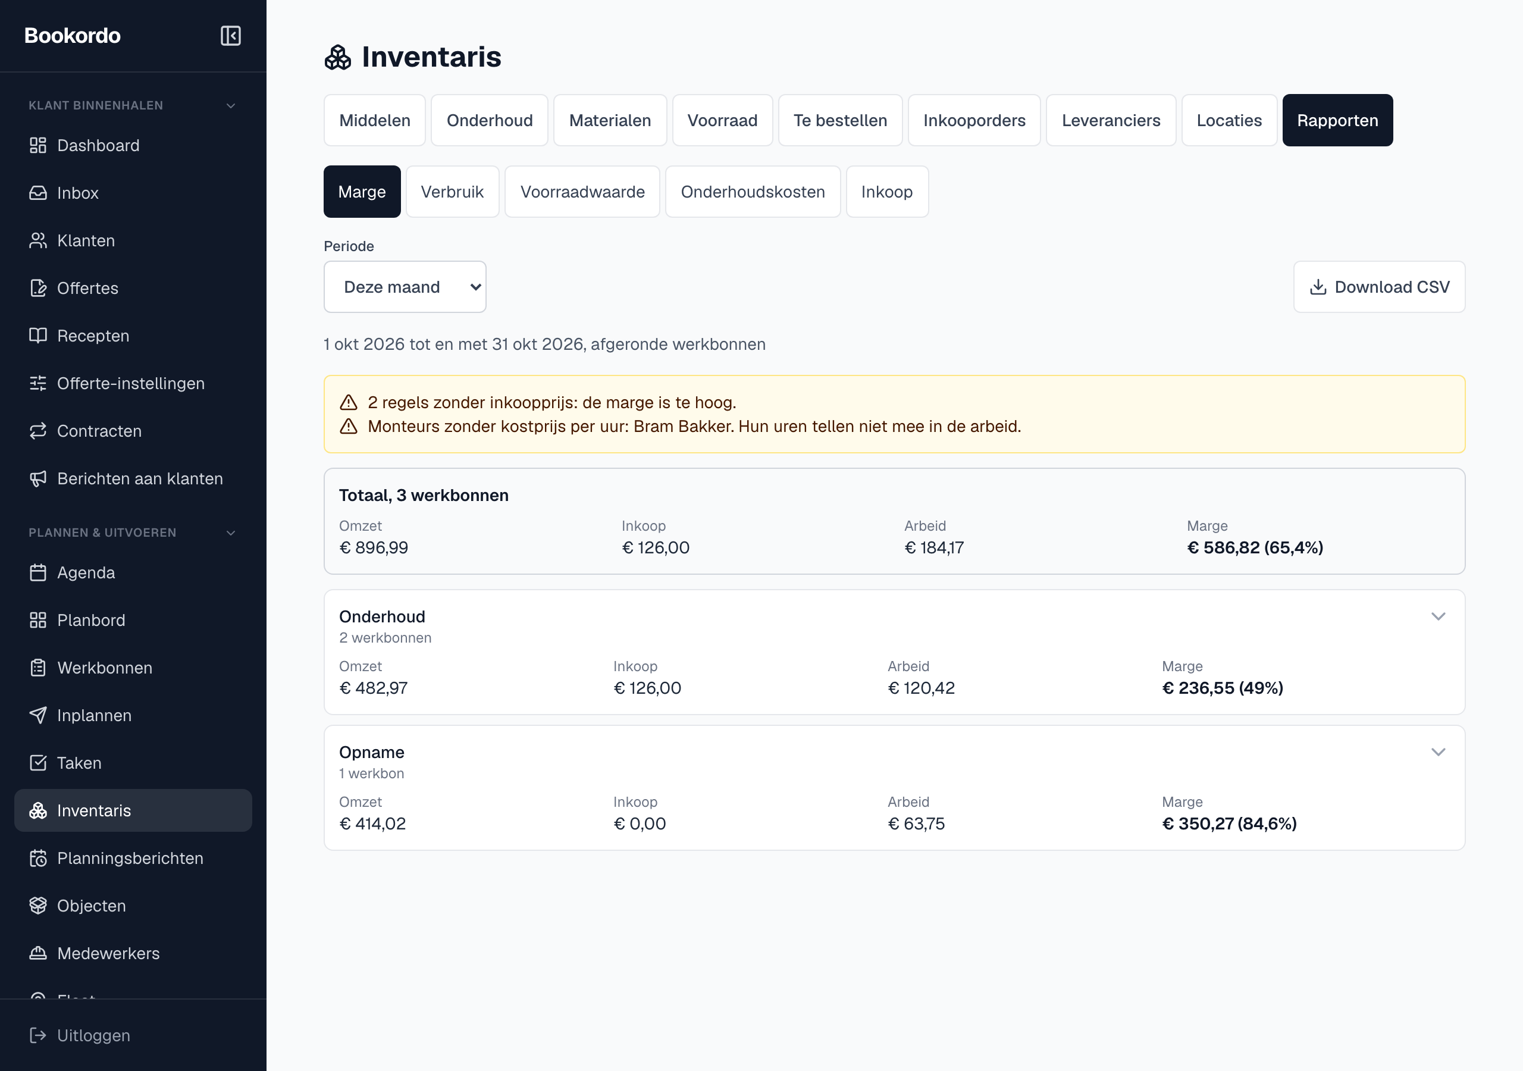The image size is (1523, 1071).
Task: Open Contracten sidebar item
Action: click(133, 431)
